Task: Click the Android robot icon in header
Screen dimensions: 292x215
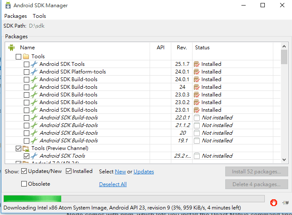Action: [11, 48]
